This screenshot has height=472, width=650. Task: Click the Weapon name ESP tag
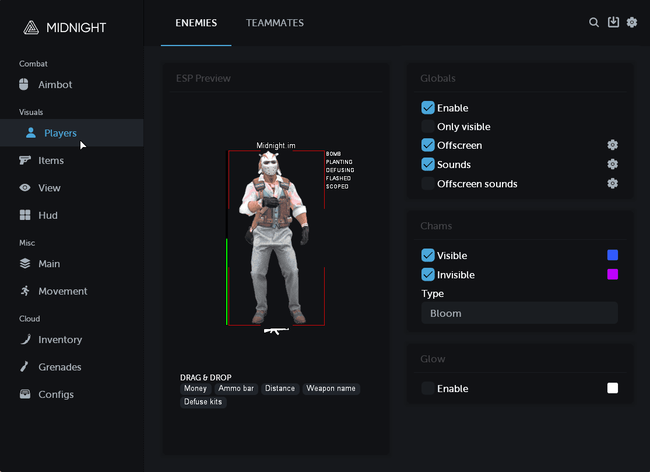pyautogui.click(x=331, y=389)
